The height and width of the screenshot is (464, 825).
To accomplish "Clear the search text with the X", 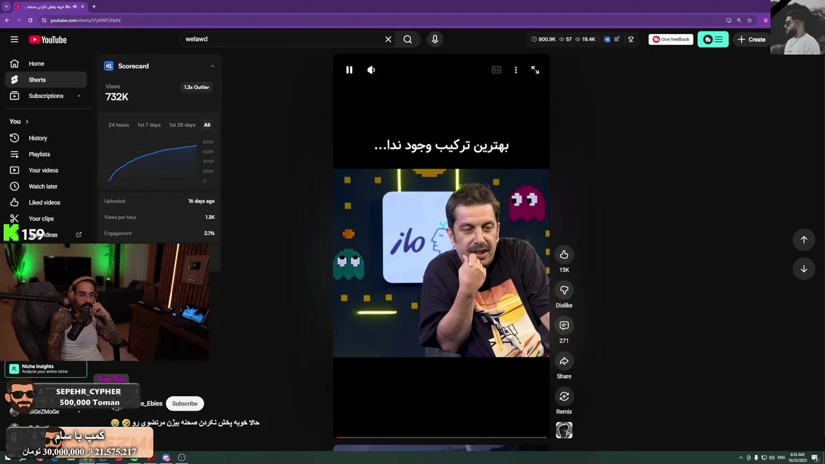I will coord(388,39).
